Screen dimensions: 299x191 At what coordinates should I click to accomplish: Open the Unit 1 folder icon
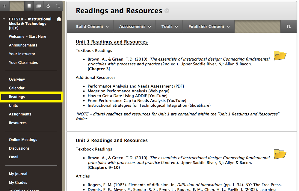coord(280,55)
